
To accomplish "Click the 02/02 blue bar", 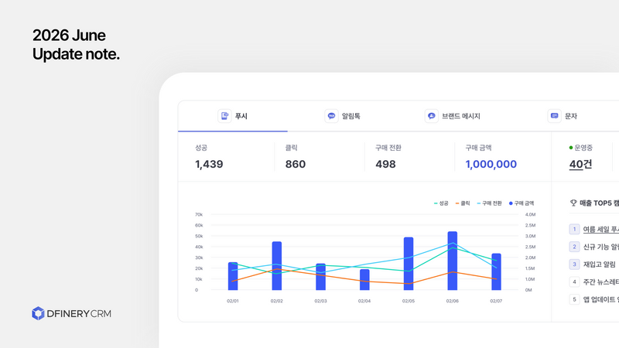I will [x=277, y=266].
